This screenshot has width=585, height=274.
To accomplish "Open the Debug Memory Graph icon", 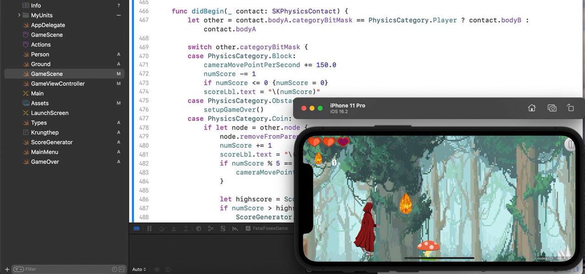I will click(211, 228).
